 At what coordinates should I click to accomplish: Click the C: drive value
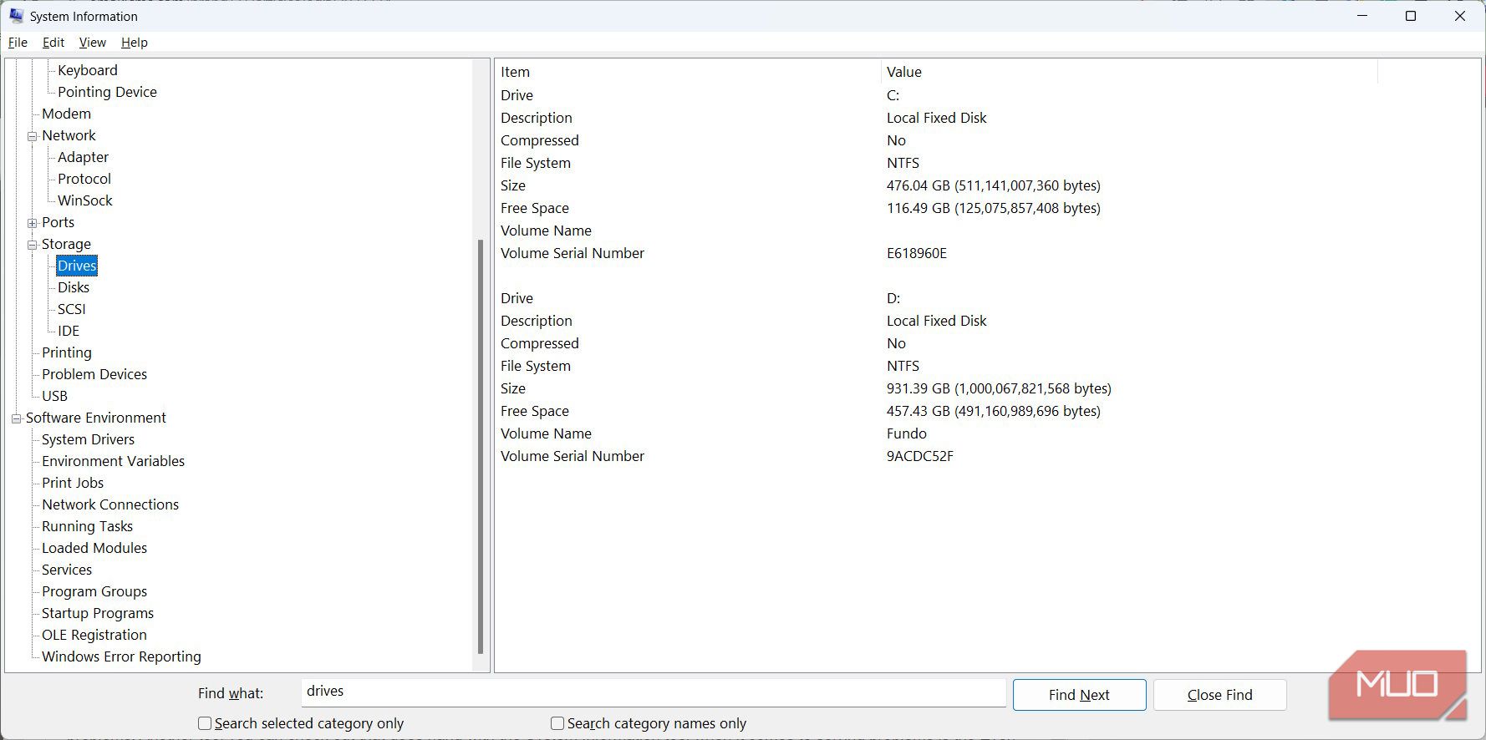click(x=893, y=95)
